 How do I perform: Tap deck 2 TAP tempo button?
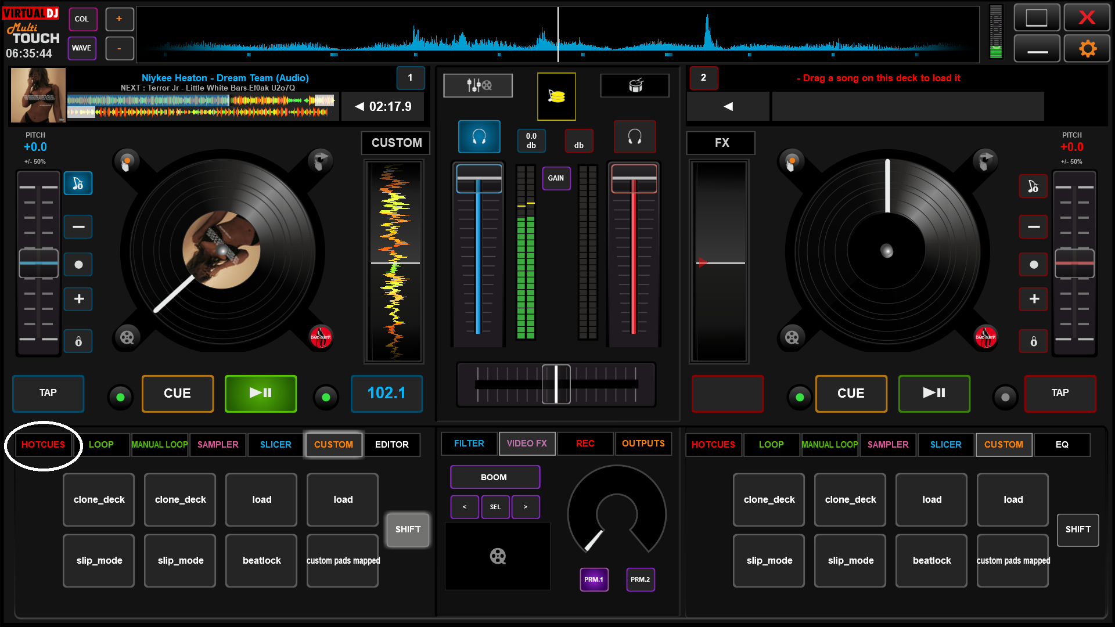pyautogui.click(x=1060, y=393)
